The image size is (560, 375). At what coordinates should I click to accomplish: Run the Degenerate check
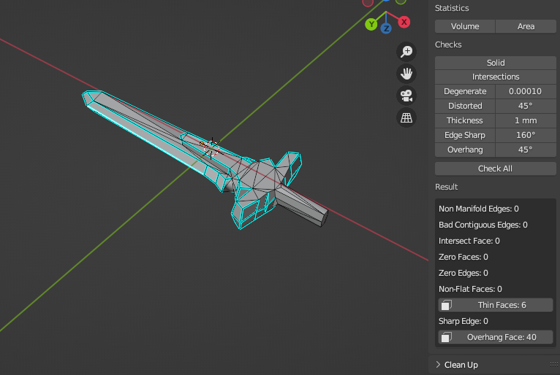tap(465, 91)
